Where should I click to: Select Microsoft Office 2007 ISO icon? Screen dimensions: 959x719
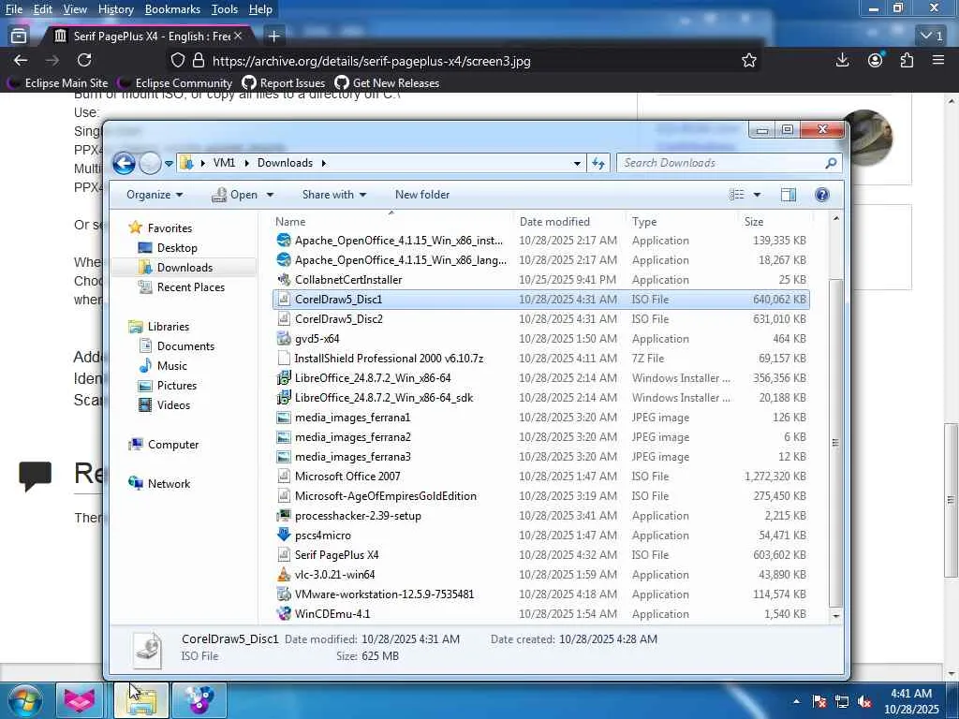(284, 477)
